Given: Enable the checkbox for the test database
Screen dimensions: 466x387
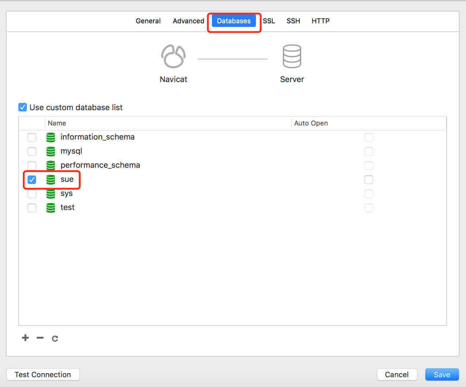Looking at the screenshot, I should click(x=31, y=208).
